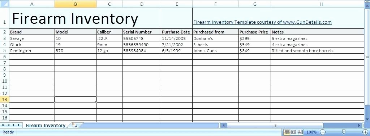Select the Serial Number header cell
The height and width of the screenshot is (136, 370).
pyautogui.click(x=142, y=32)
